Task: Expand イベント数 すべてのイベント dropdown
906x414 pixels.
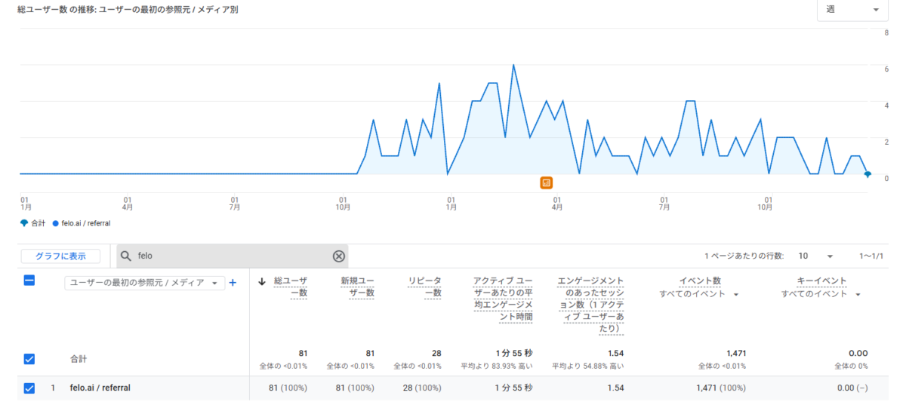Action: pos(698,294)
